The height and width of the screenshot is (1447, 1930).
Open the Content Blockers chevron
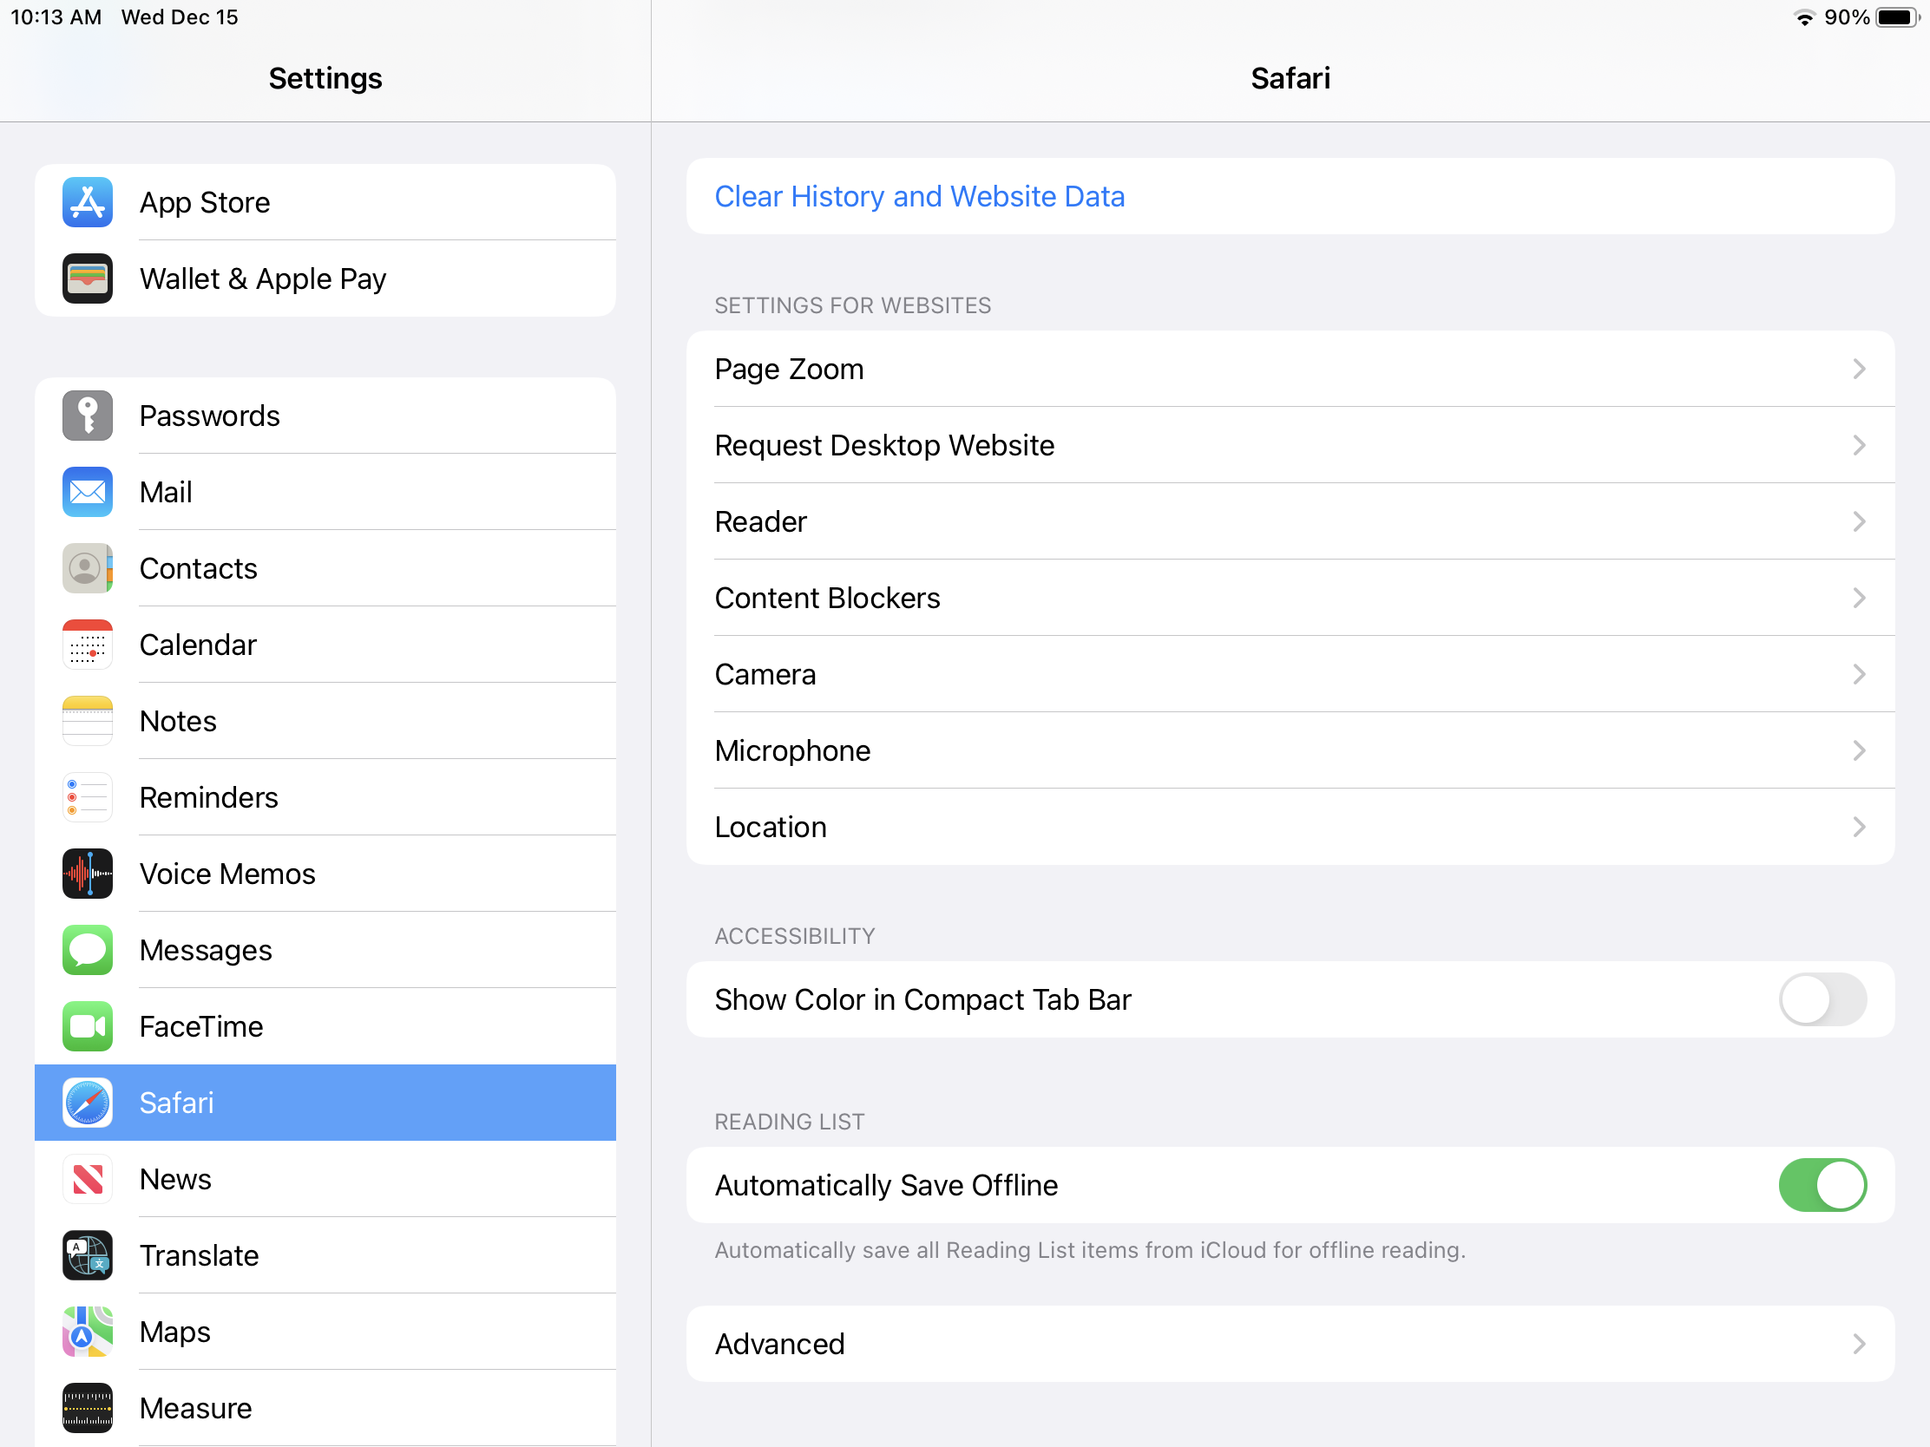[x=1859, y=599]
